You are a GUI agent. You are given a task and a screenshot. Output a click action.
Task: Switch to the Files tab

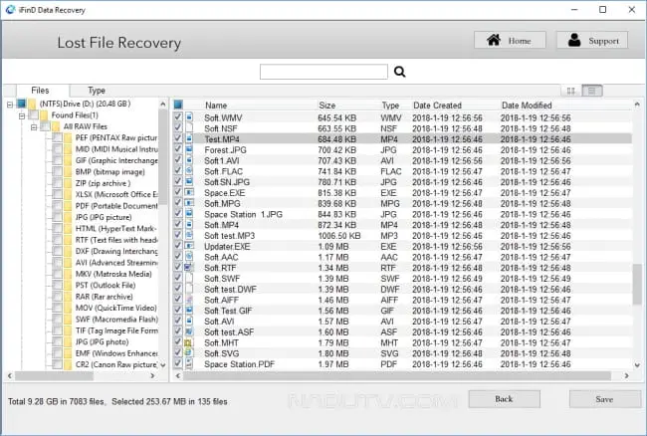(40, 91)
